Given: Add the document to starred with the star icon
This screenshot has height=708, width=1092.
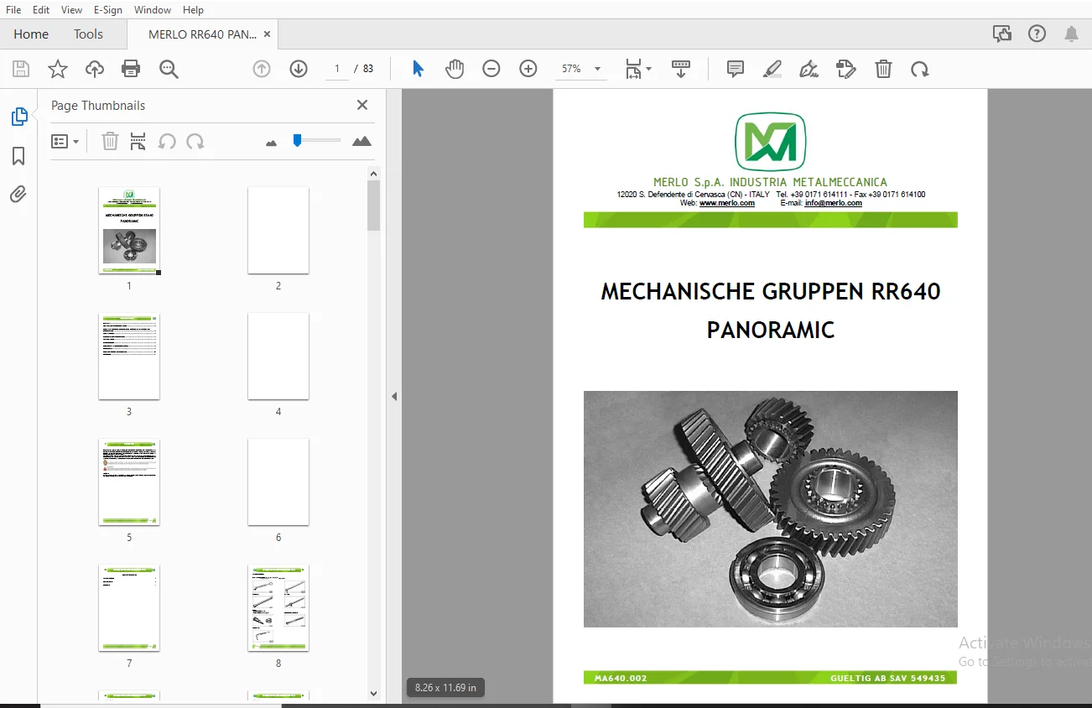Looking at the screenshot, I should [x=57, y=69].
